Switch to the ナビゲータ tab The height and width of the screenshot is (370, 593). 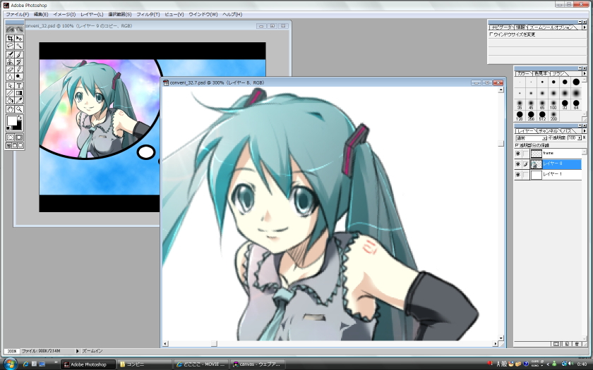pyautogui.click(x=501, y=27)
